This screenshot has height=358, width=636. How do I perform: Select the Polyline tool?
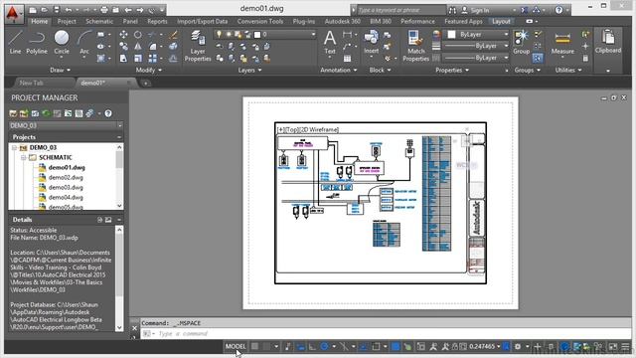[x=37, y=42]
